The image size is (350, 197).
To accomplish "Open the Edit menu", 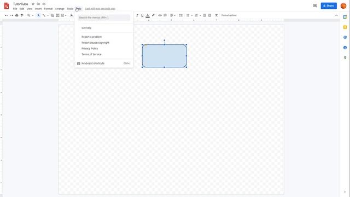I will [22, 9].
